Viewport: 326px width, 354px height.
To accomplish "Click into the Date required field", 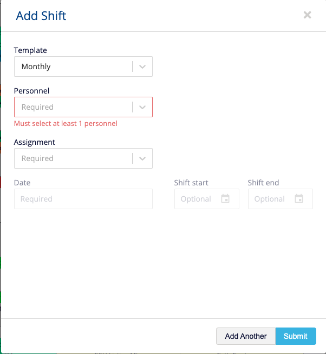I will pos(83,199).
